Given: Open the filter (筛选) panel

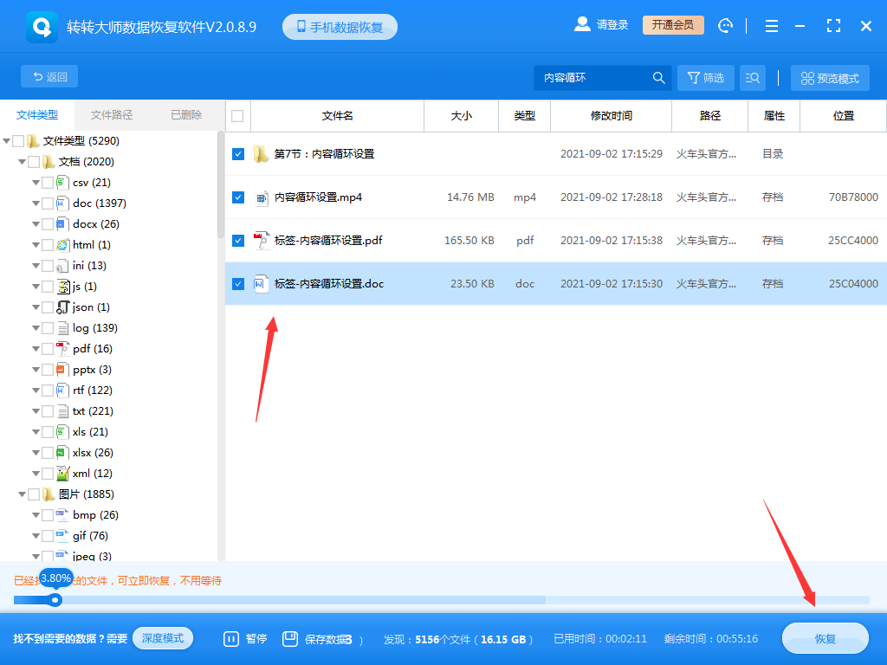Looking at the screenshot, I should click(705, 77).
